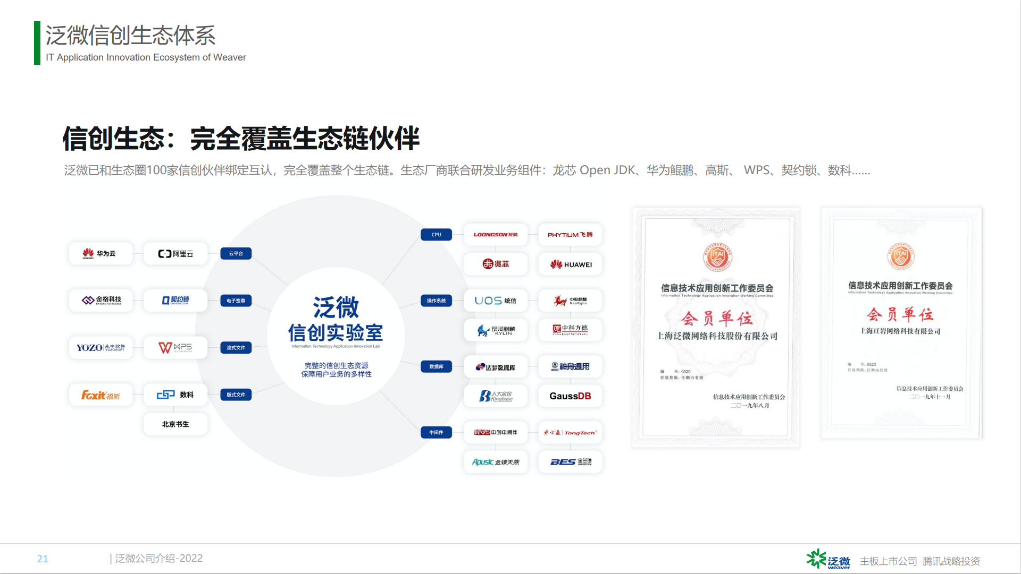Select the 操作系统 category label
Image resolution: width=1021 pixels, height=574 pixels.
436,301
